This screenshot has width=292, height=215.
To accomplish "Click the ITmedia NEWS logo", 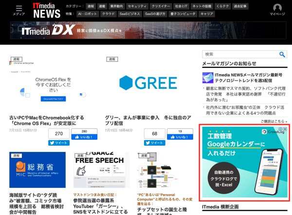I will [x=47, y=10].
